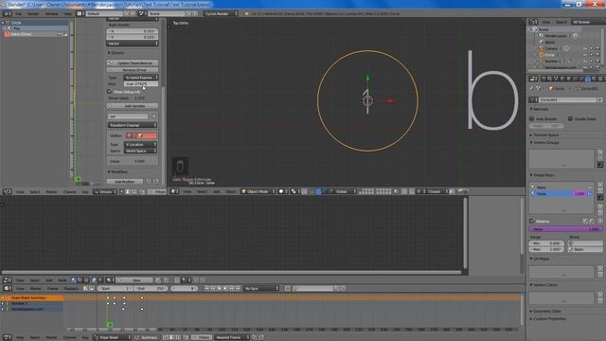
Task: Select the Value (Gone) driver channel
Action: point(21,34)
